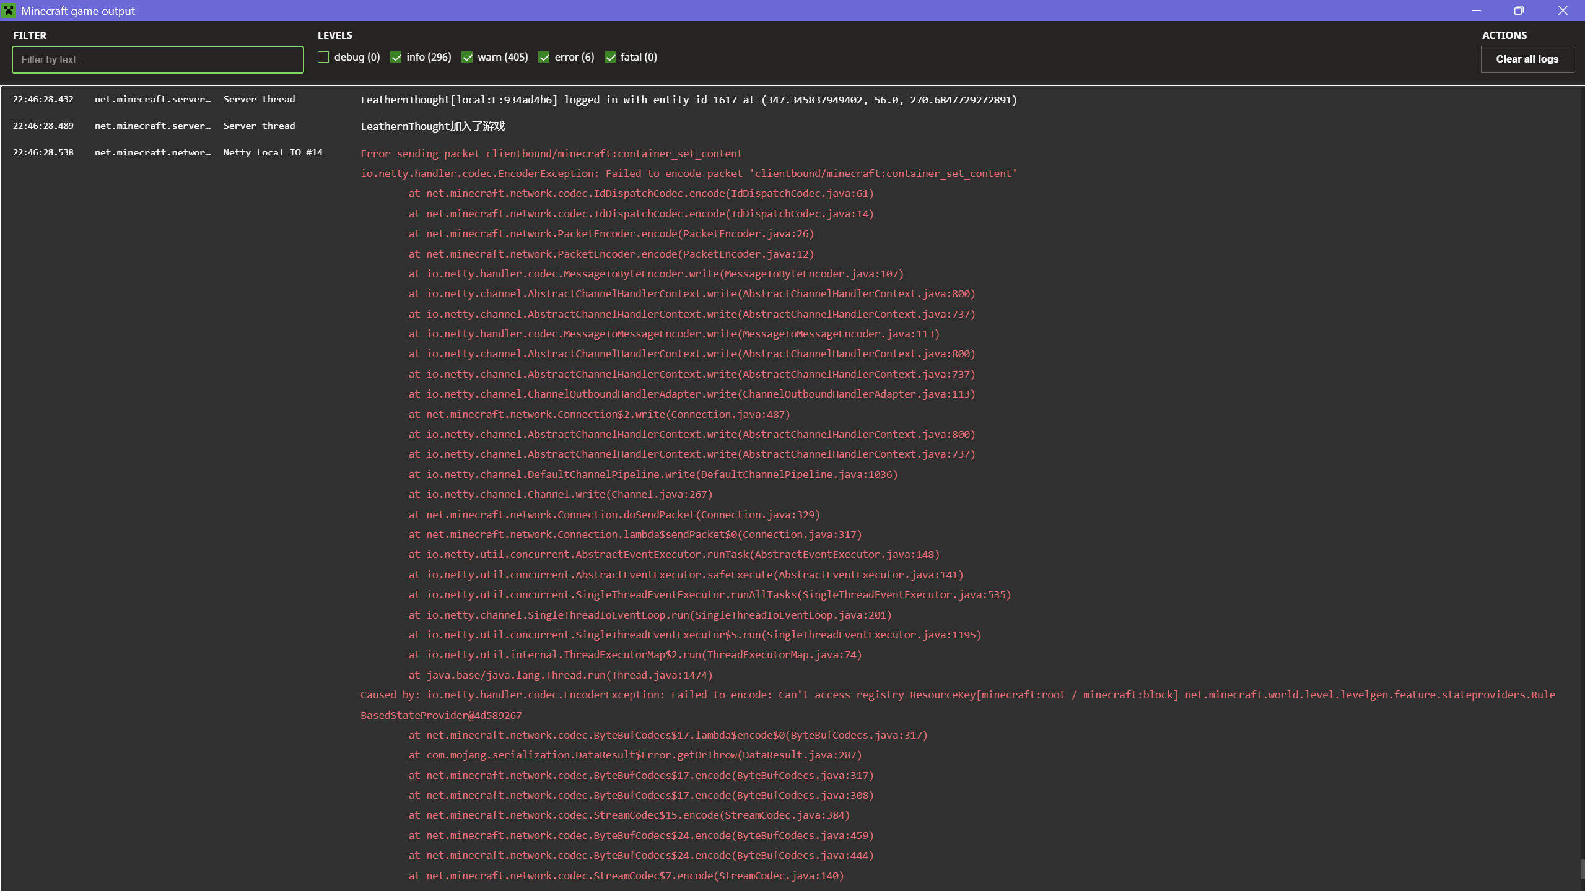Click the Connection.java:487 stack trace line

coord(599,414)
